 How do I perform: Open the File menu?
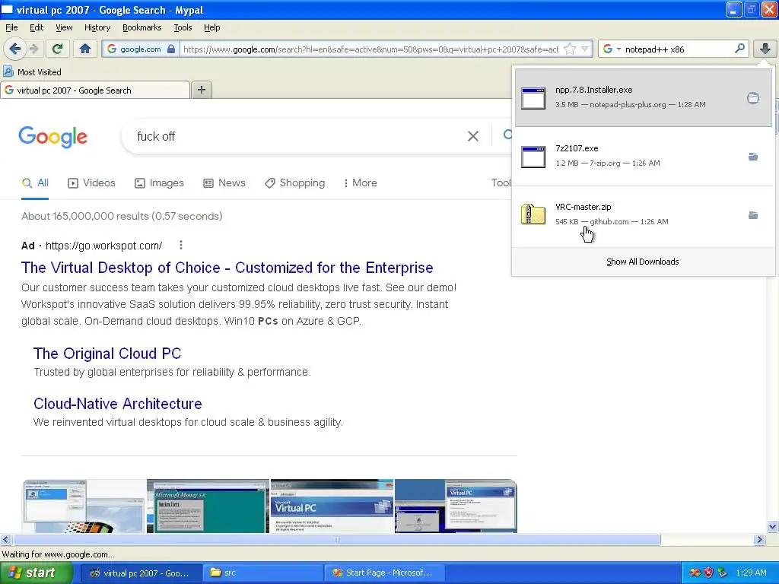(x=11, y=27)
